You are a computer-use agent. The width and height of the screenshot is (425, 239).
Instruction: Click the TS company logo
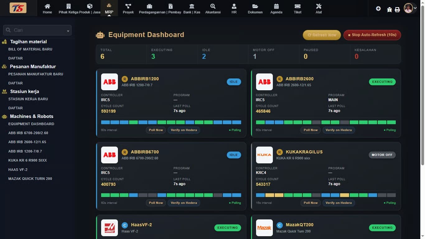(18, 8)
